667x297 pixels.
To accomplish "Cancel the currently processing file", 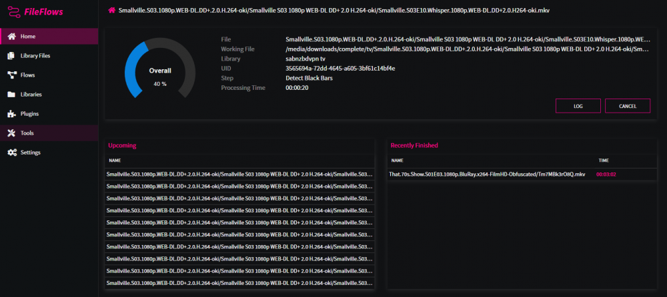I will (628, 106).
